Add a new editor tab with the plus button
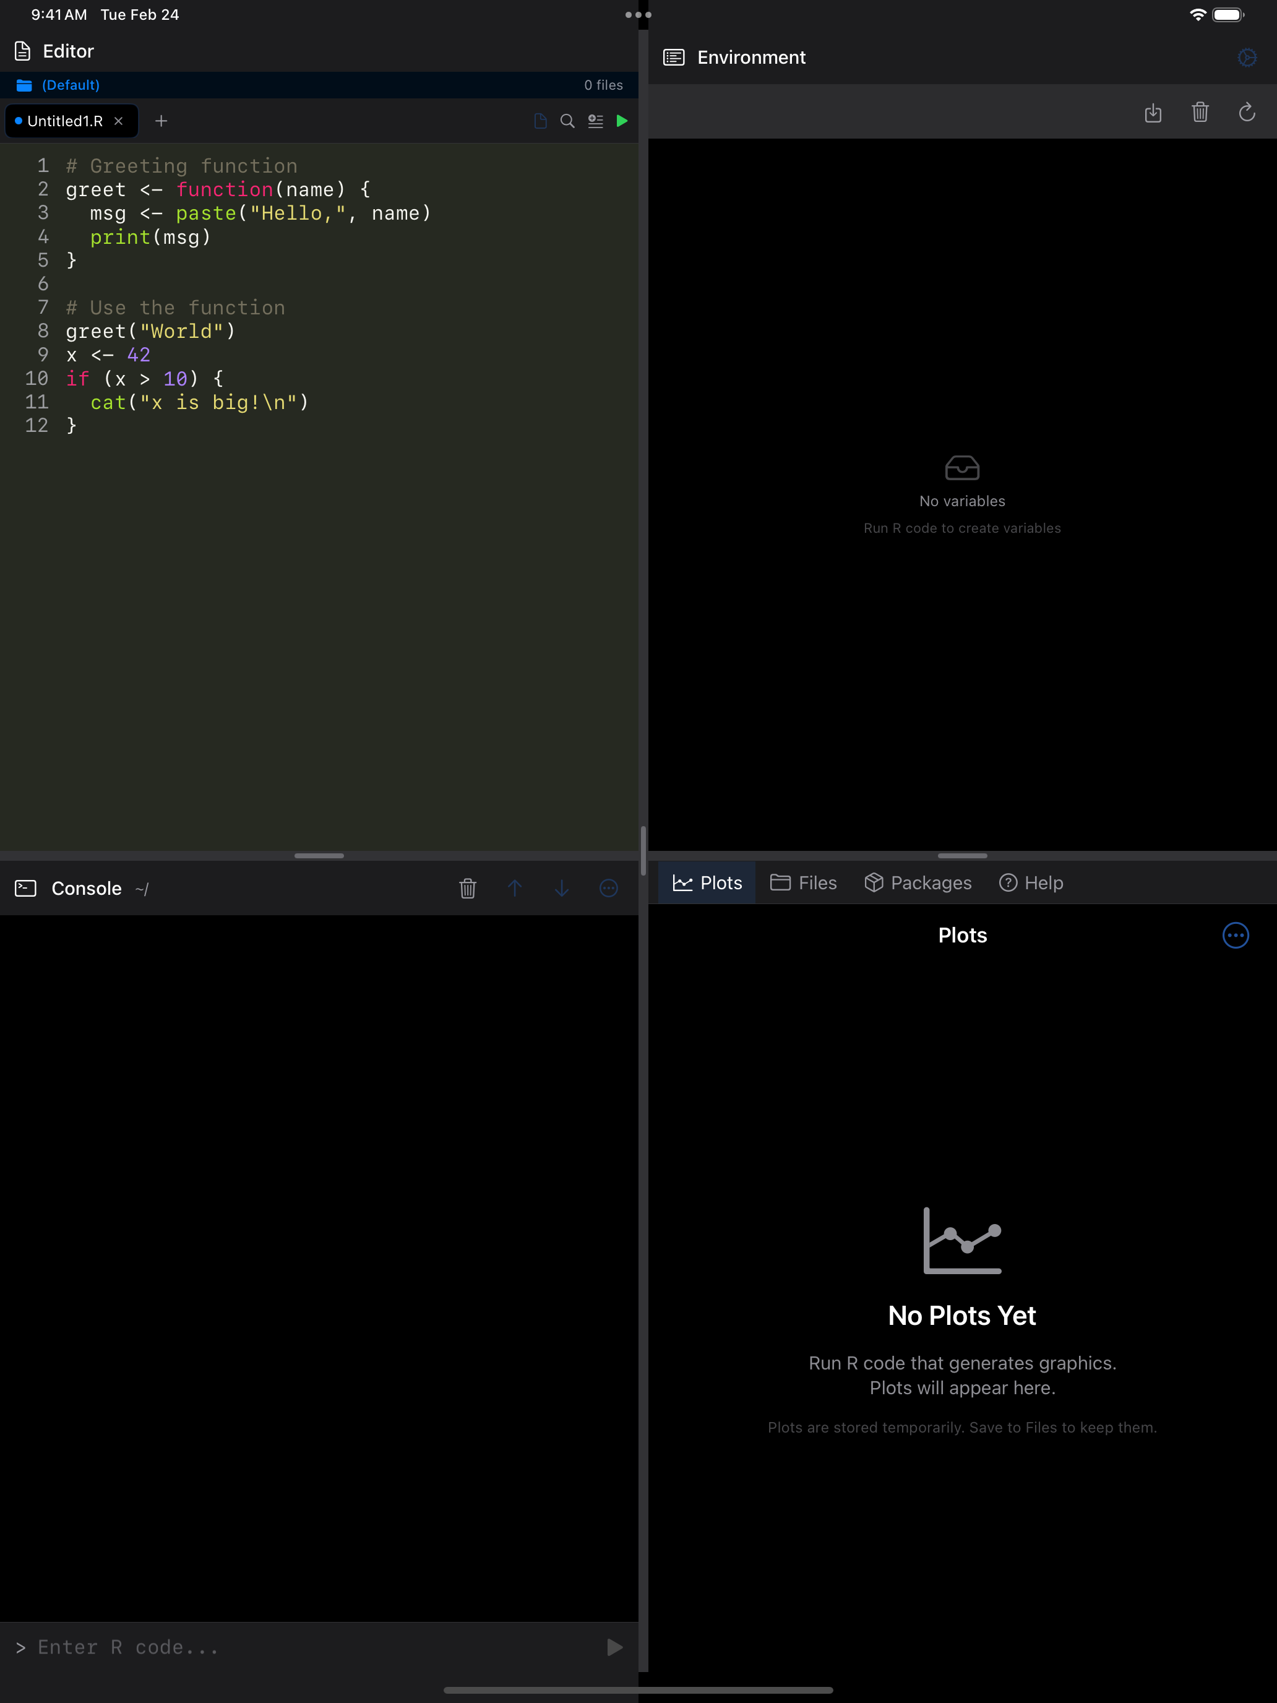This screenshot has width=1277, height=1703. coord(161,121)
